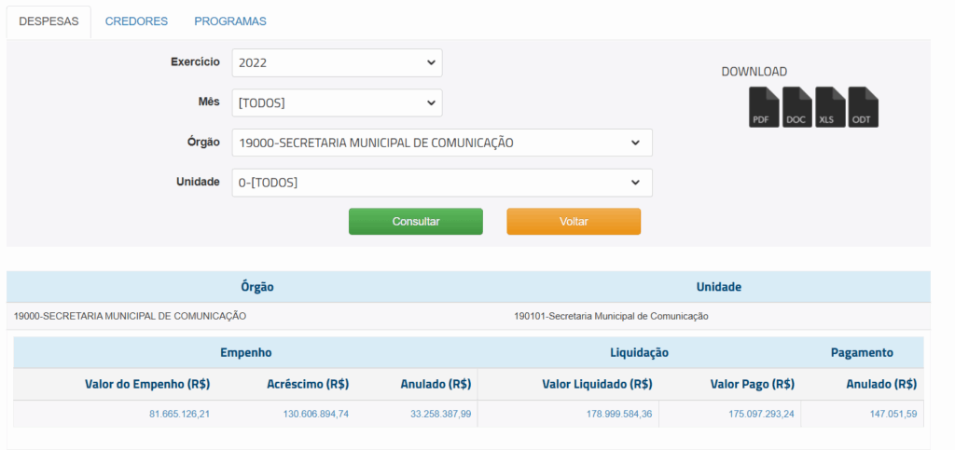Open the Acréscimo value 130.606.894,74
955x450 pixels.
coord(315,414)
